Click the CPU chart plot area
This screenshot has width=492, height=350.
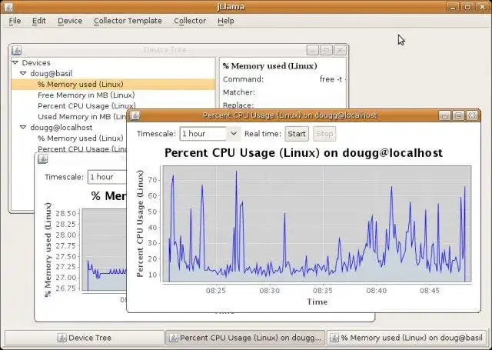pos(317,224)
